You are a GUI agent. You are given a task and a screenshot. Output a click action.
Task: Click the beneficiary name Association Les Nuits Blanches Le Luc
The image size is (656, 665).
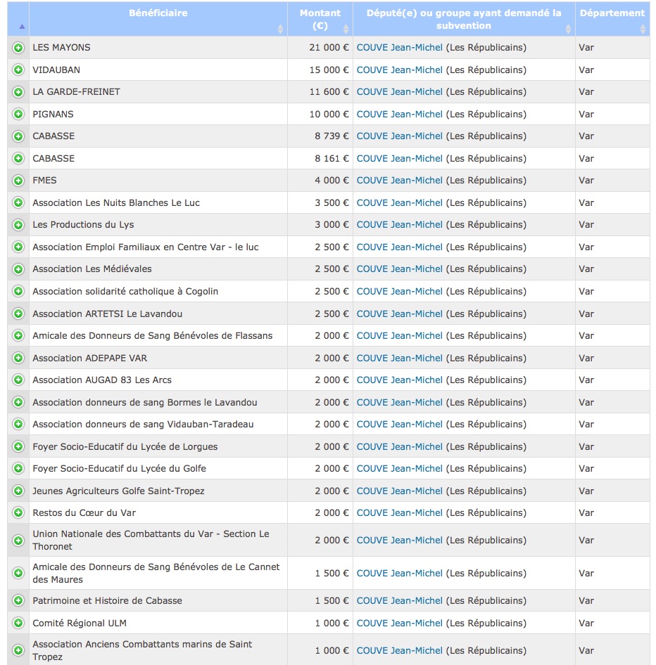116,202
